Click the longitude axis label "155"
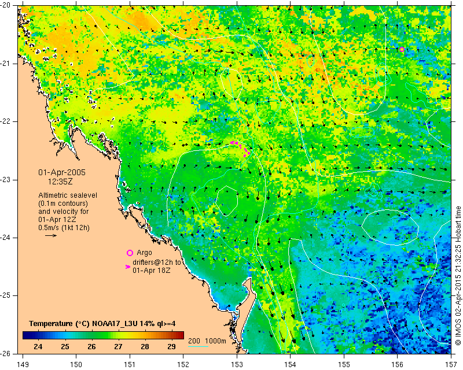 pos(344,365)
